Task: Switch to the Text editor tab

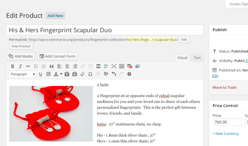Action: tap(197, 58)
